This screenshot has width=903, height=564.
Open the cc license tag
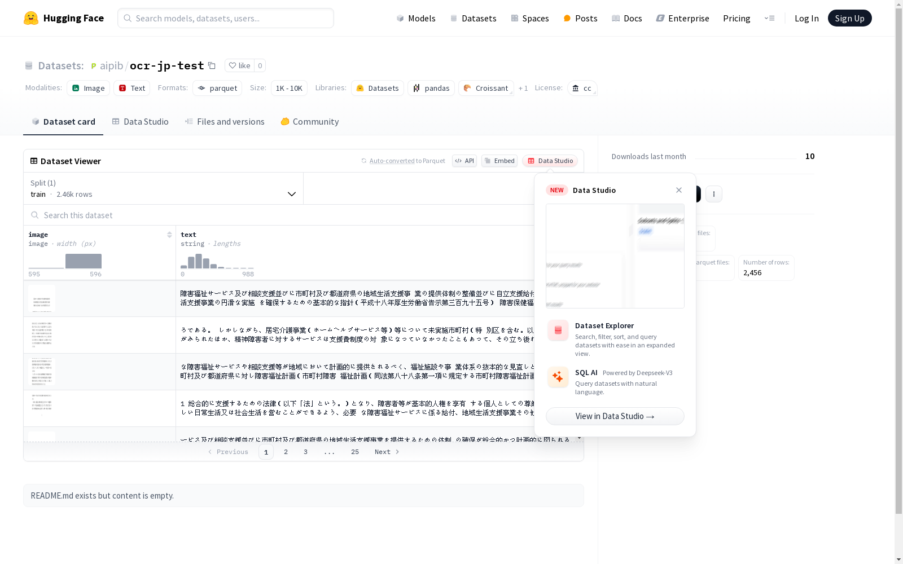[x=582, y=88]
